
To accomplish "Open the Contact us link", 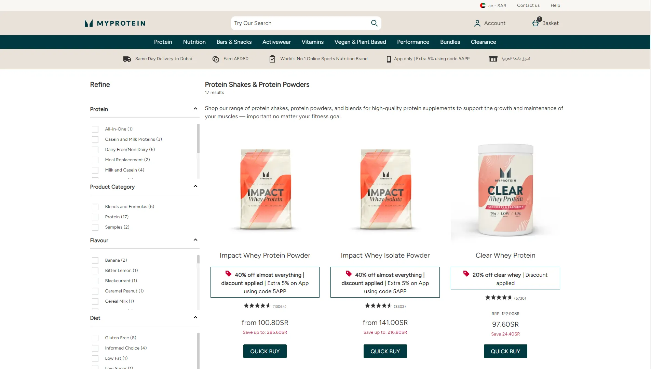I will tap(528, 5).
